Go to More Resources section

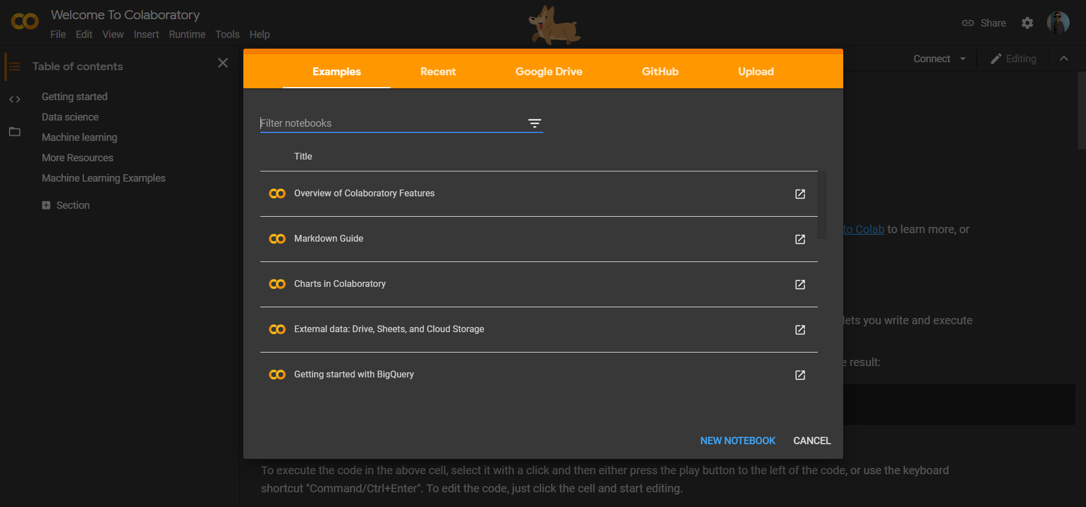click(x=77, y=158)
